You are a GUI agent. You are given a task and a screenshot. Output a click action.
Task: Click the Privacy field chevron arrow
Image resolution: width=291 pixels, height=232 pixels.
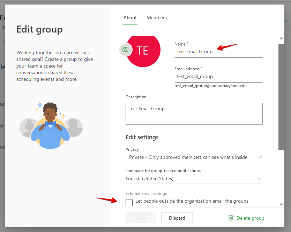260,157
